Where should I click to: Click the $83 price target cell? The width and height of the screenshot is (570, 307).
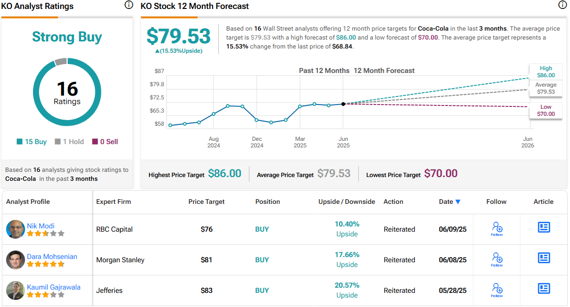click(x=207, y=291)
